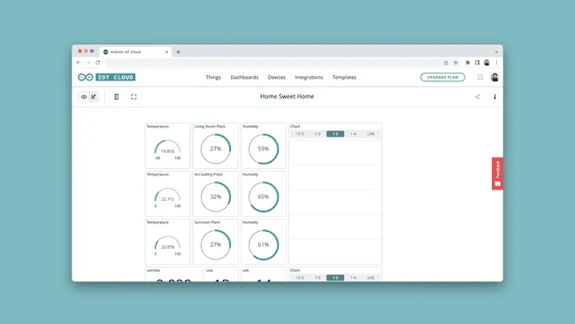Select LIVE range on bottom chart
The height and width of the screenshot is (324, 575).
coord(371,278)
